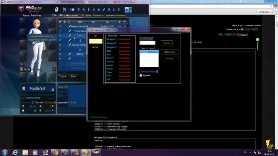Viewport: 278px width, 156px height.
Task: Open the Tutorial tab in S4 client
Action: 63,76
